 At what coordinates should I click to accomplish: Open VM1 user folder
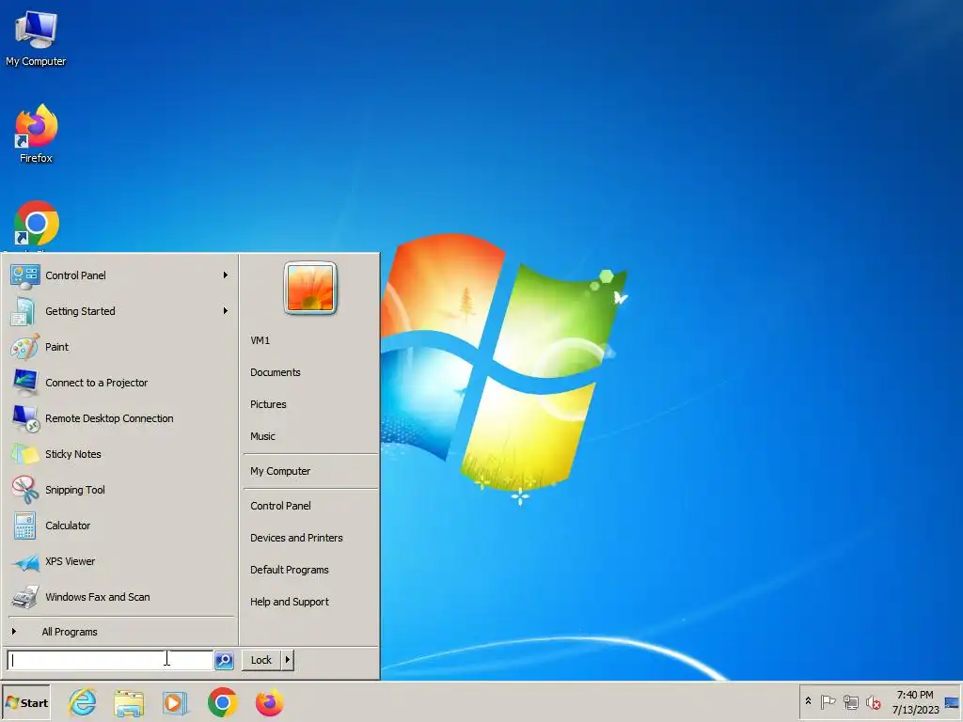tap(260, 340)
